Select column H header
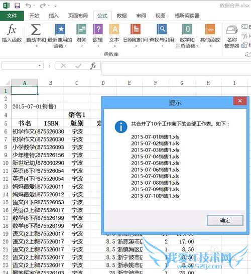251x274 pixels. click(208, 83)
